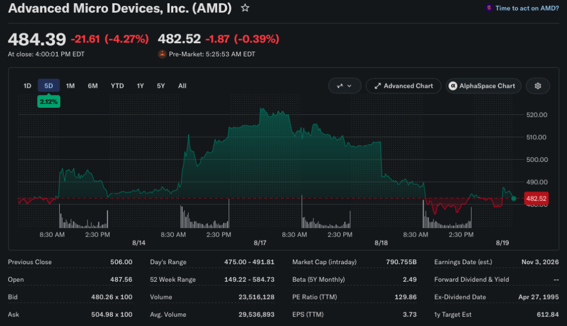Select the 1D range tab
Image resolution: width=567 pixels, height=326 pixels.
pyautogui.click(x=27, y=86)
